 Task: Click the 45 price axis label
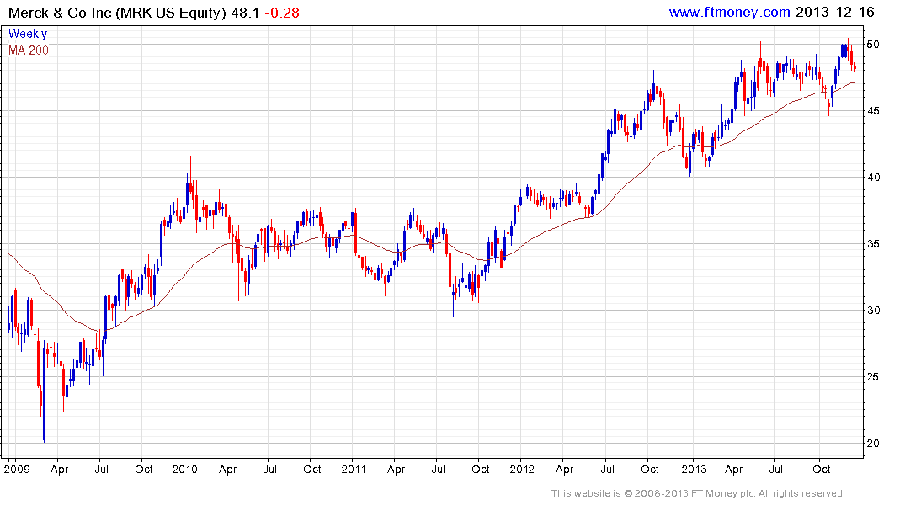pos(873,111)
